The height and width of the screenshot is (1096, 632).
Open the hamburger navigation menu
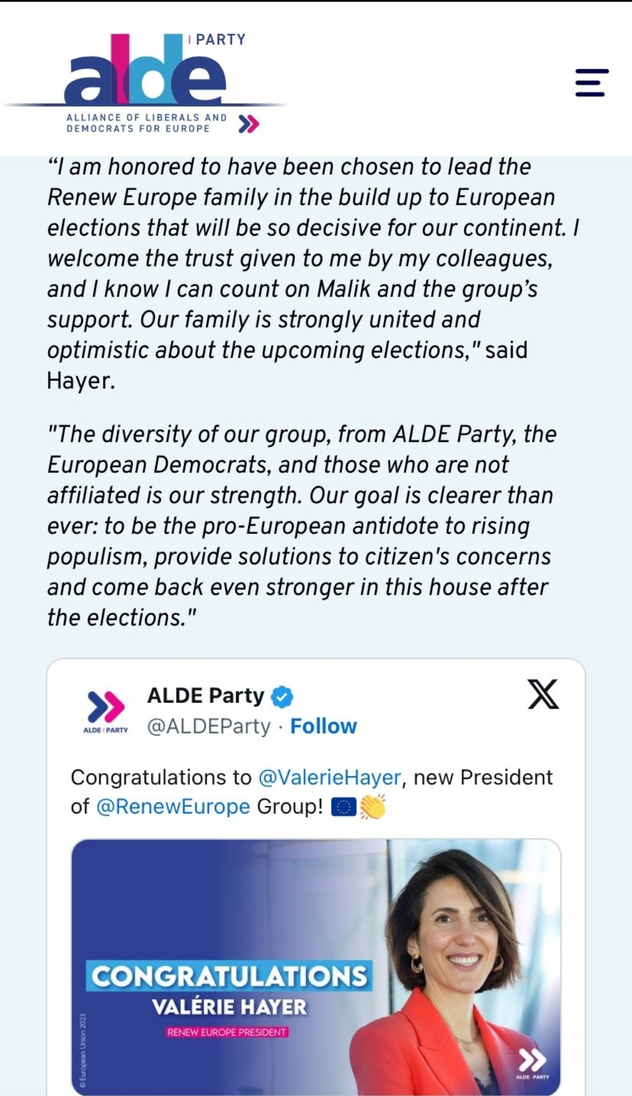point(592,83)
